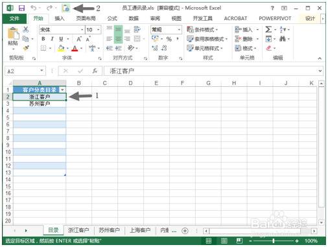Toggle align right in alignment group

click(127, 39)
